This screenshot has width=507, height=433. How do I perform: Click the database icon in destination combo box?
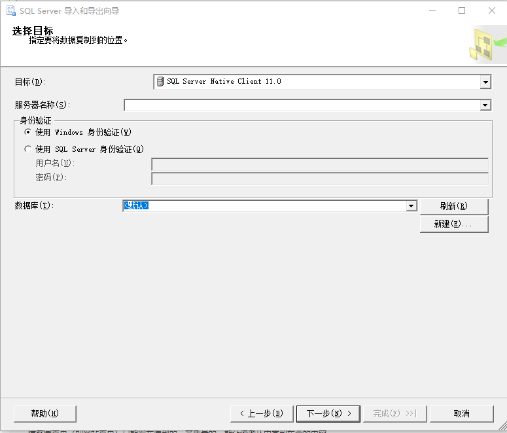(160, 82)
